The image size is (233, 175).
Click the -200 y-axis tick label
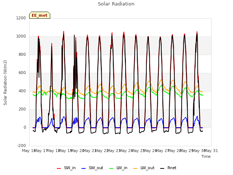pyautogui.click(x=21, y=145)
